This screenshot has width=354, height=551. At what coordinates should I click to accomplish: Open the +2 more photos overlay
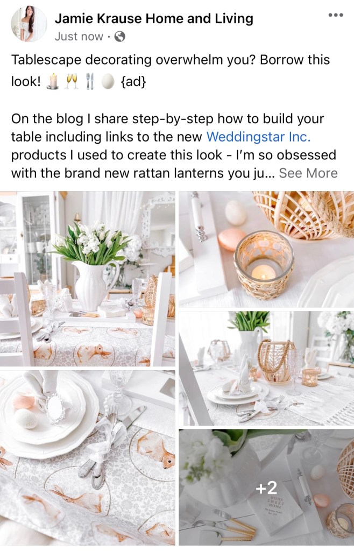click(x=266, y=488)
